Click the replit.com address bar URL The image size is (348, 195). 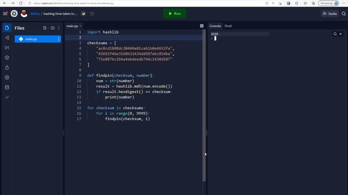[74, 3]
